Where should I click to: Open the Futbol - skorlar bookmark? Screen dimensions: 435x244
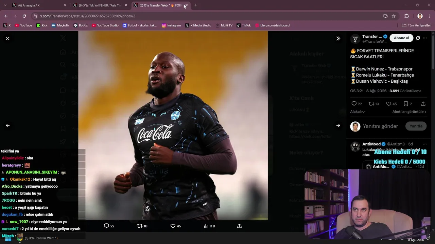(140, 25)
